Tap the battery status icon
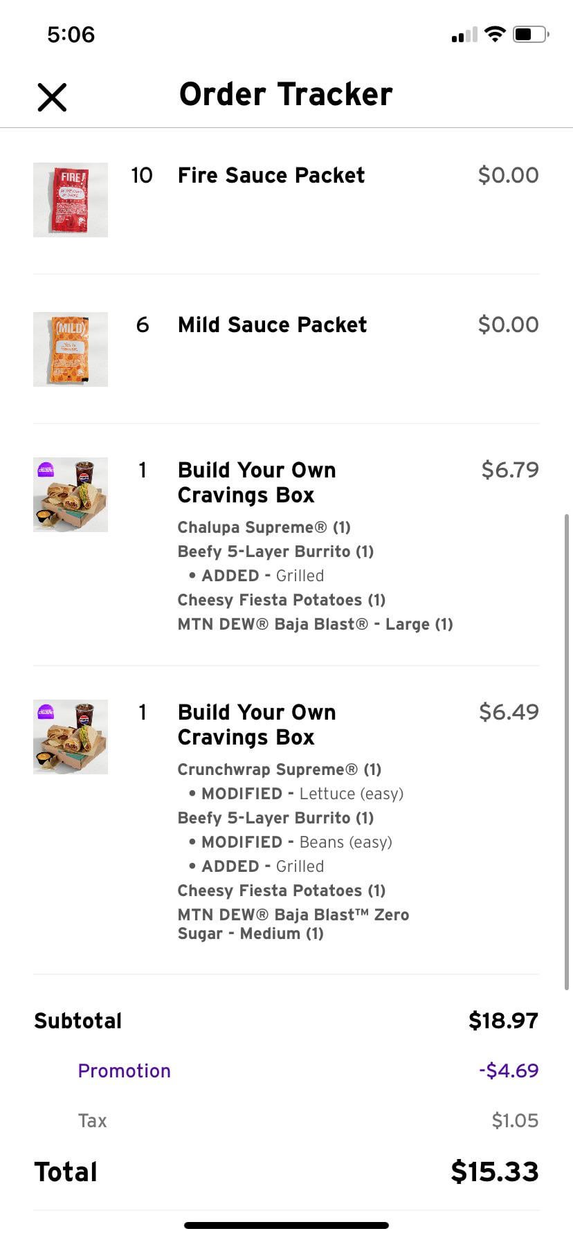The image size is (573, 1240). point(531,34)
